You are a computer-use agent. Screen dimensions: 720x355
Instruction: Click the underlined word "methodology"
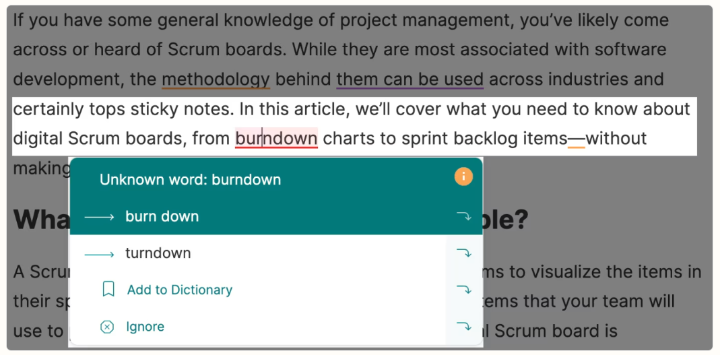click(x=216, y=79)
